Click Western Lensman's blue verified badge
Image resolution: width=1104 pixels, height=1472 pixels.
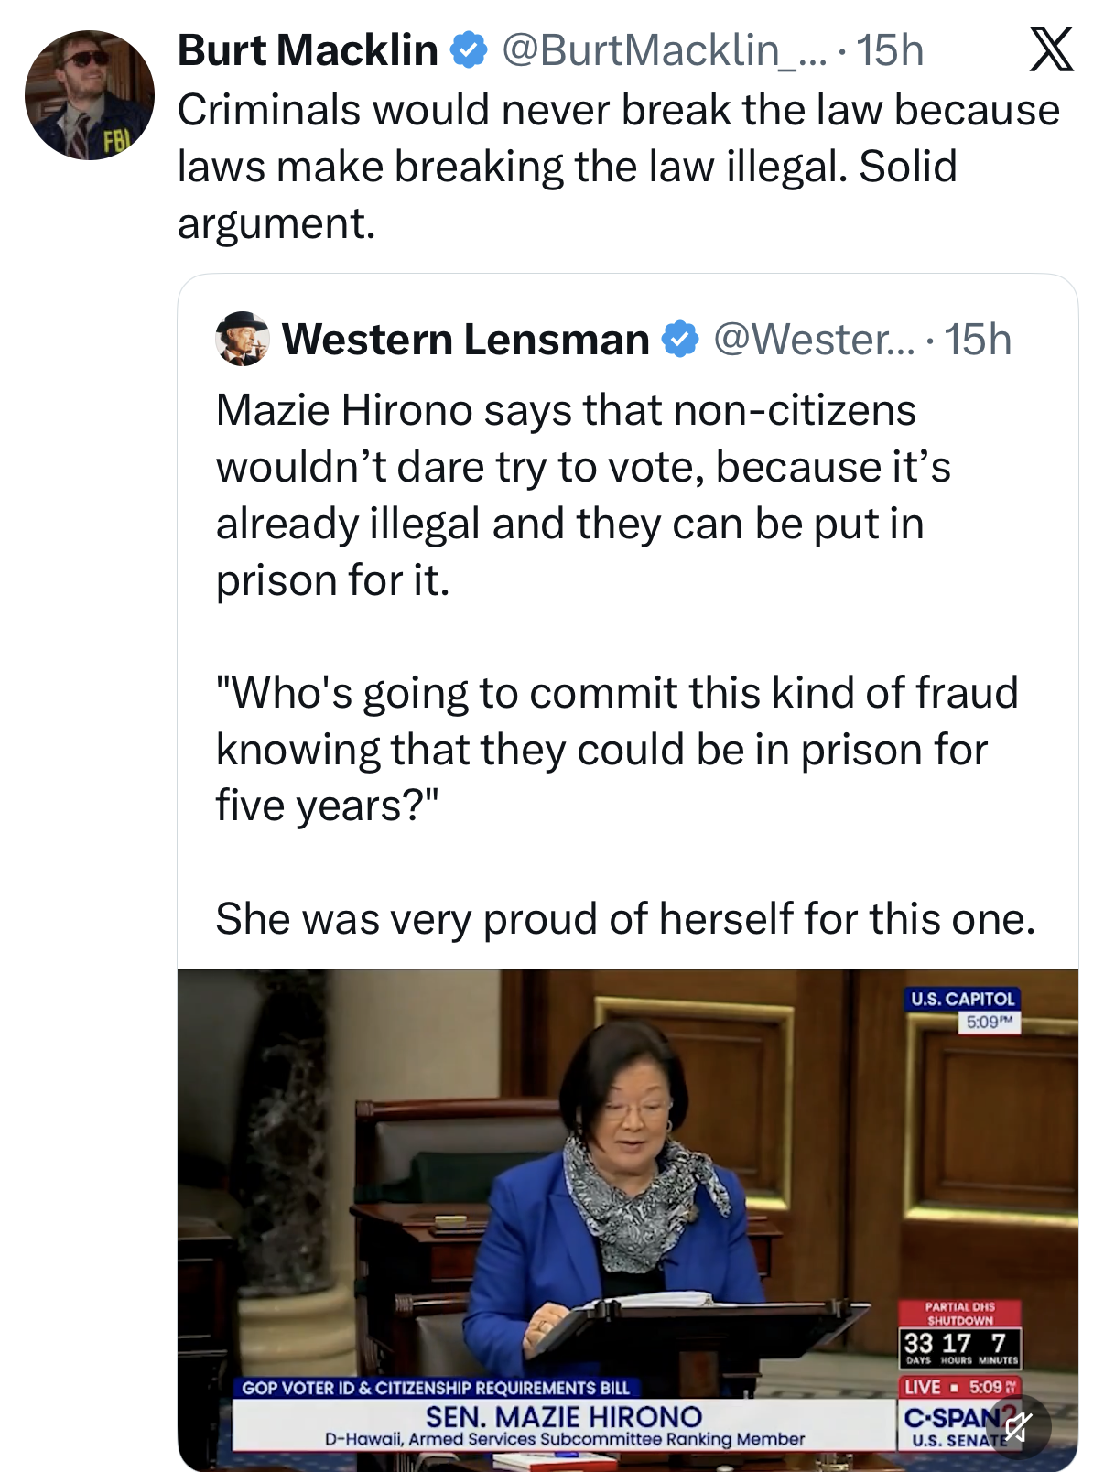click(x=679, y=340)
